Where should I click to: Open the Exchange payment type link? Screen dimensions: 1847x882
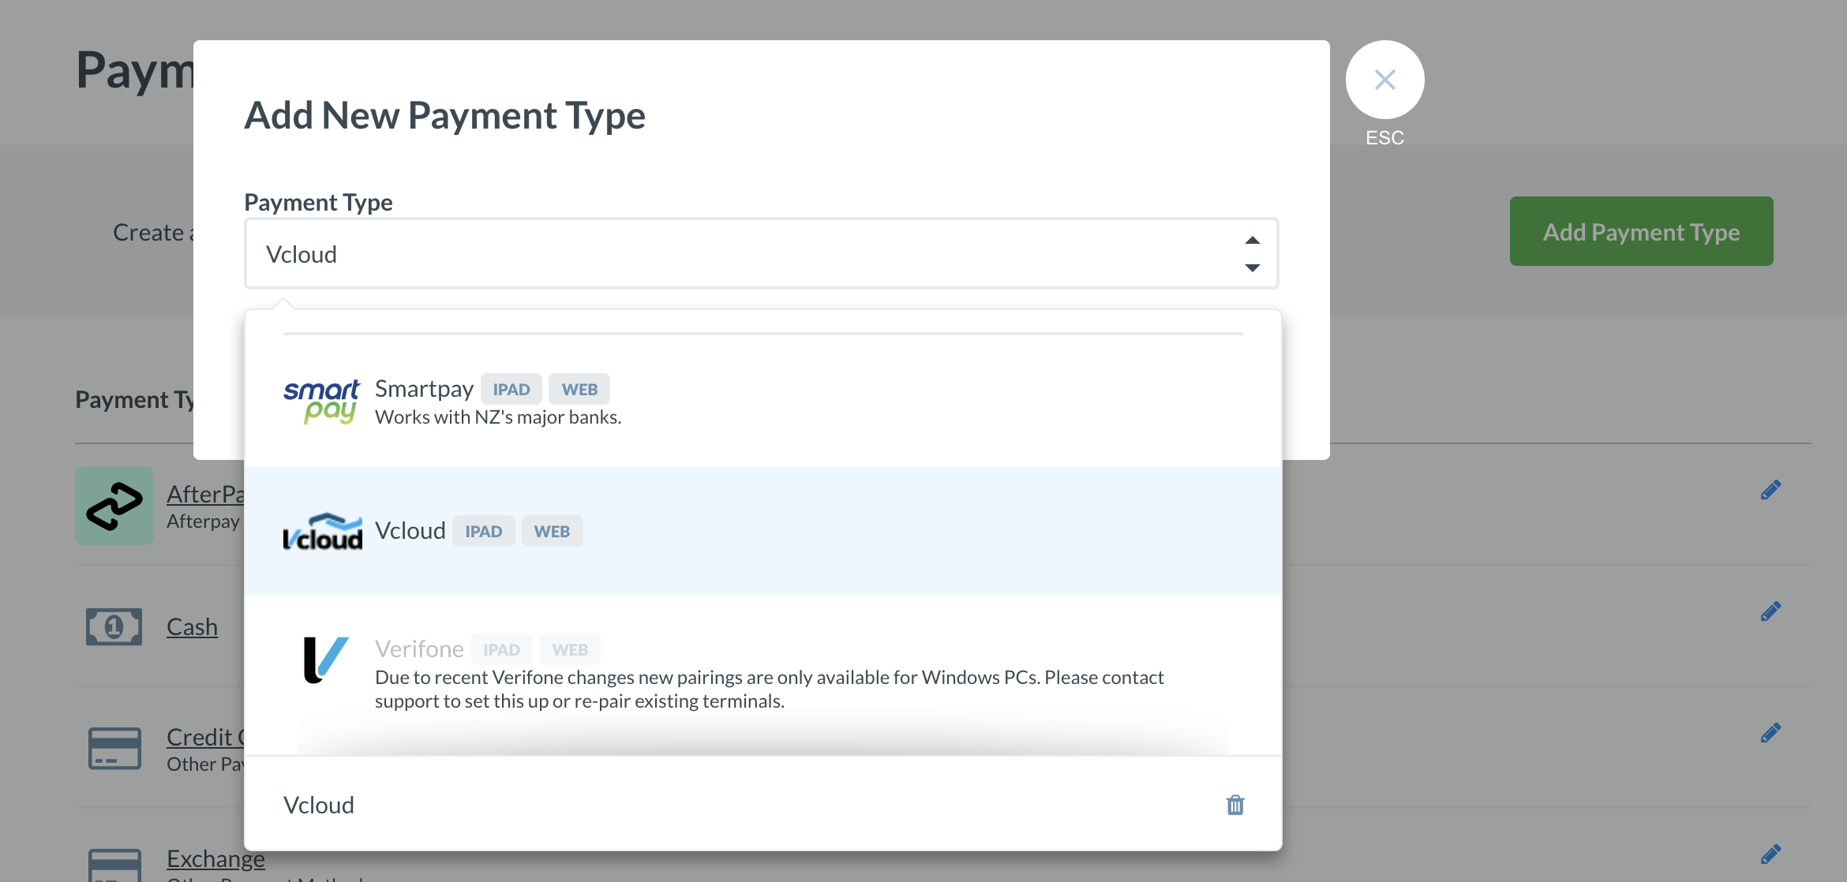pyautogui.click(x=215, y=858)
